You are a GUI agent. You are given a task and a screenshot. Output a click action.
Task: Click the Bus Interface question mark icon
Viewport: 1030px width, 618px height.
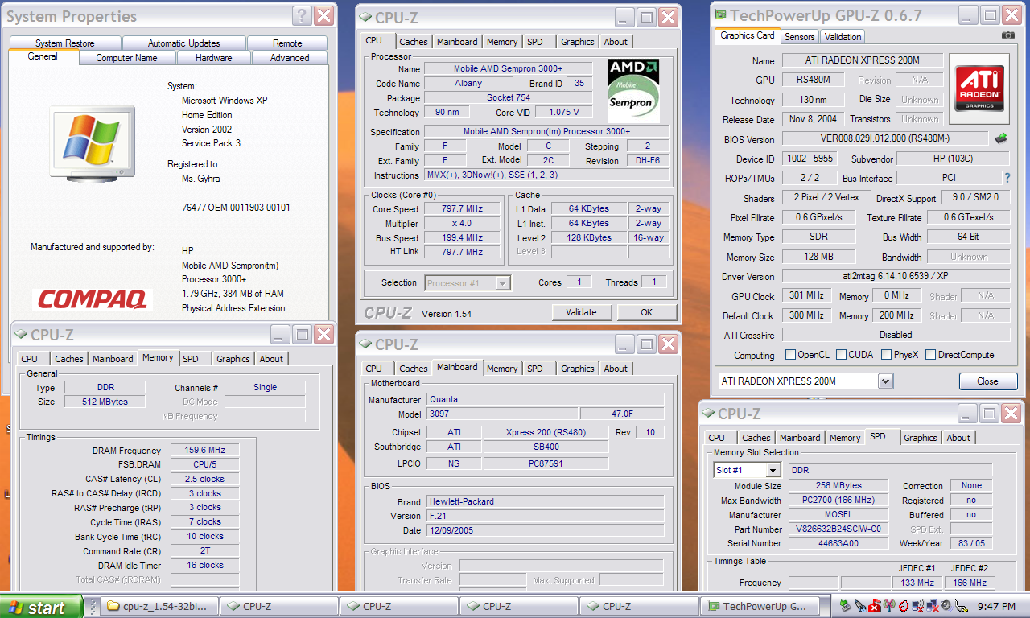coord(1007,178)
